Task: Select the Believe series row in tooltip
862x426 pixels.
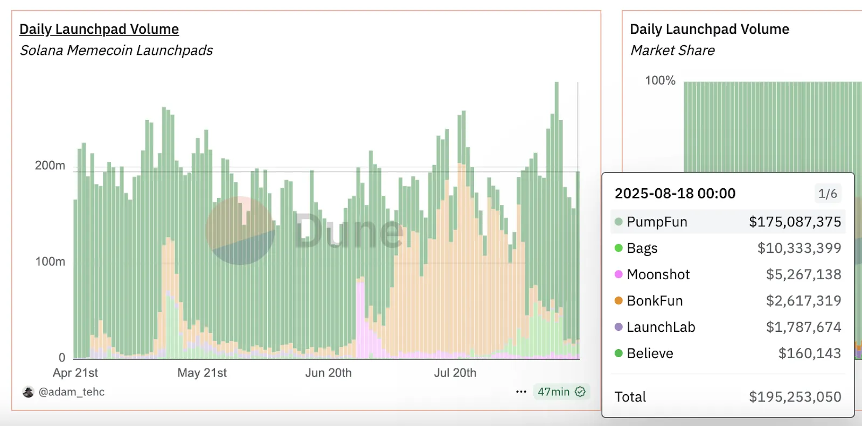Action: (727, 353)
